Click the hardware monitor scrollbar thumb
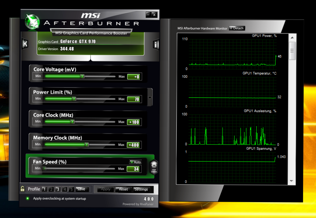The image size is (316, 218). pos(292,51)
